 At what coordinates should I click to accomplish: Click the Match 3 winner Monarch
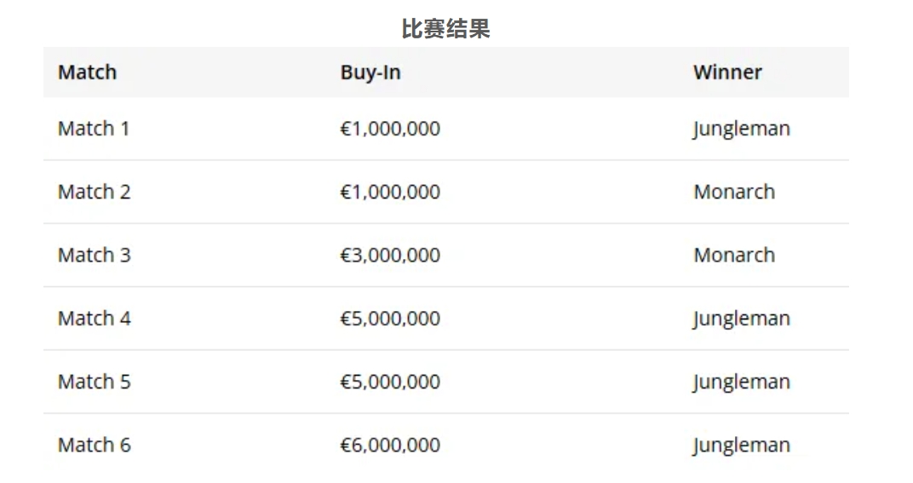click(734, 255)
